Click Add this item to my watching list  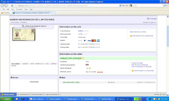point(143,36)
